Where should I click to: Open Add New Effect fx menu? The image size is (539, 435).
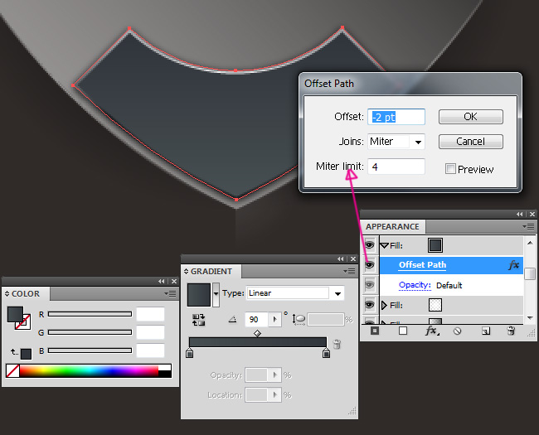click(x=430, y=331)
